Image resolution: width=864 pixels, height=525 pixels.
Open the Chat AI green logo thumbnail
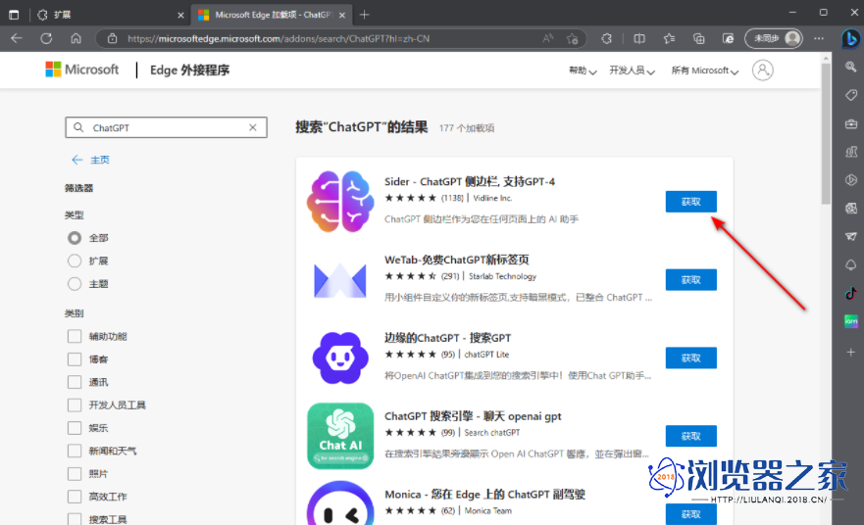pos(340,436)
